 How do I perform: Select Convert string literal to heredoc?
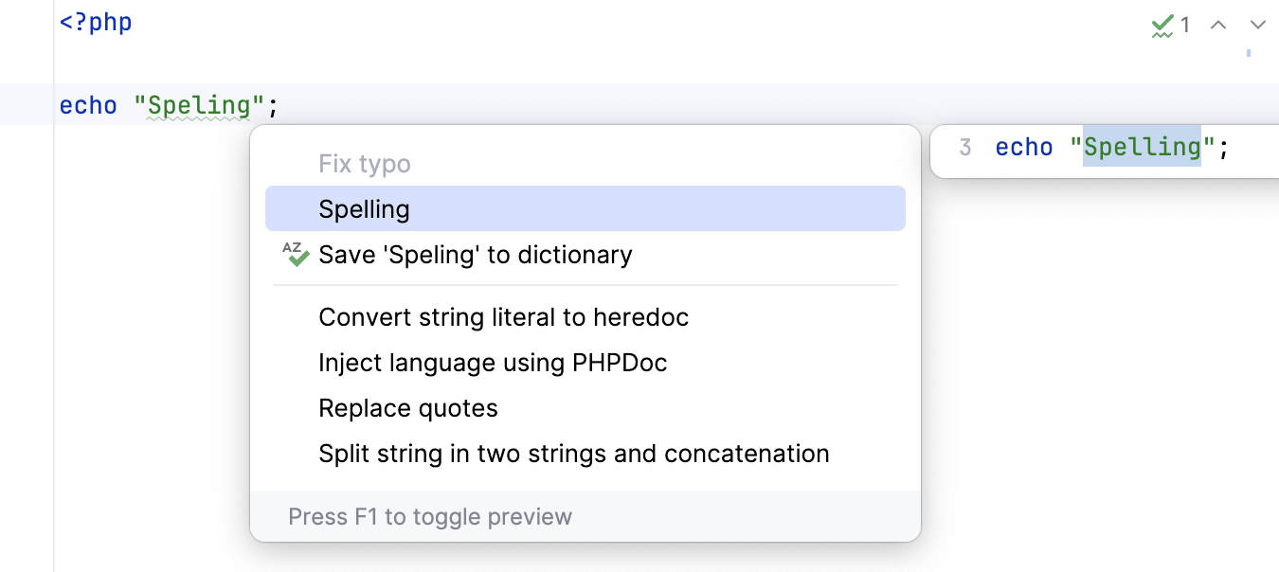tap(503, 316)
